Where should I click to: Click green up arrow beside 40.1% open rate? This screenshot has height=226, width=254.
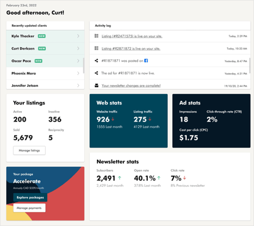pyautogui.click(x=159, y=178)
